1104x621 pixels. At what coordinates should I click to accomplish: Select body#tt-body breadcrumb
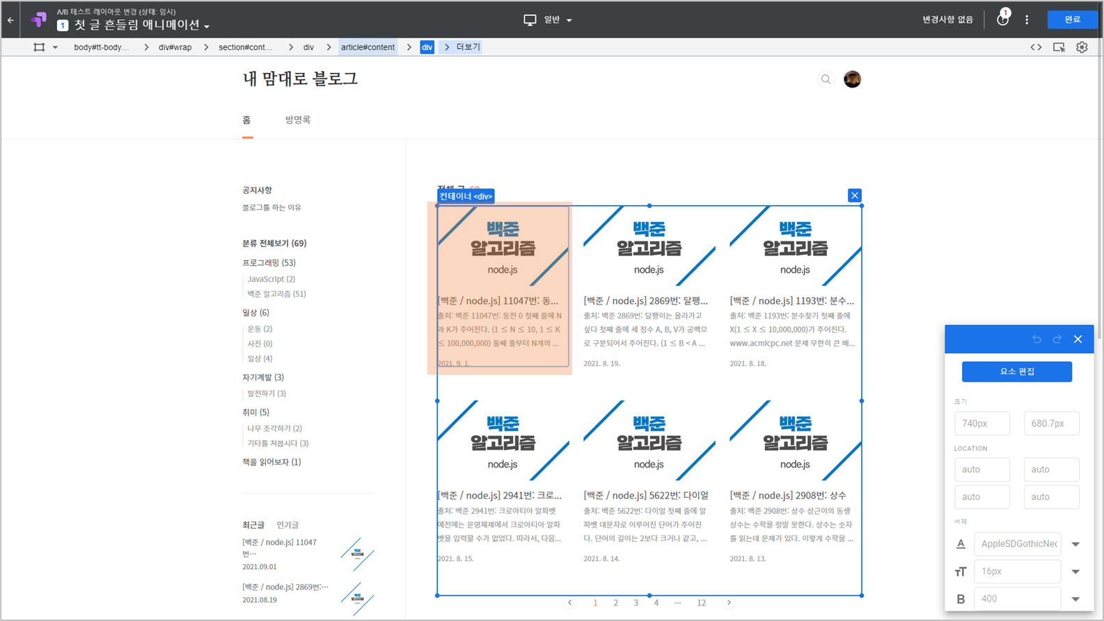pos(102,47)
